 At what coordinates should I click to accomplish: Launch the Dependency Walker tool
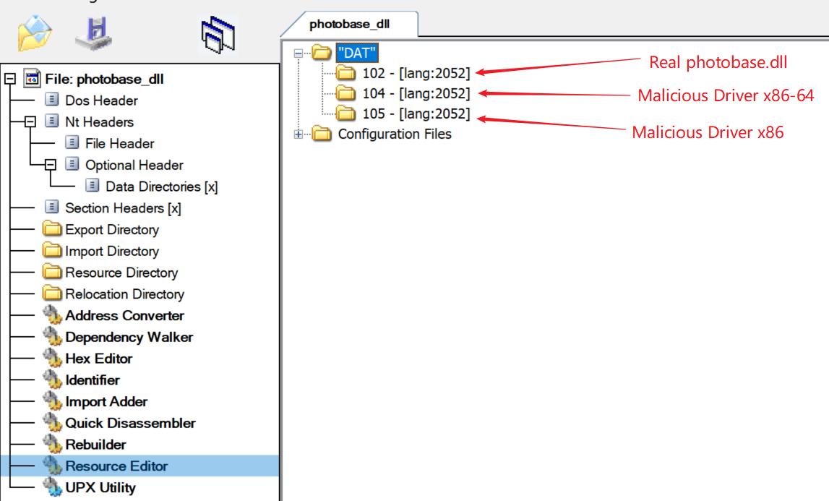click(129, 337)
